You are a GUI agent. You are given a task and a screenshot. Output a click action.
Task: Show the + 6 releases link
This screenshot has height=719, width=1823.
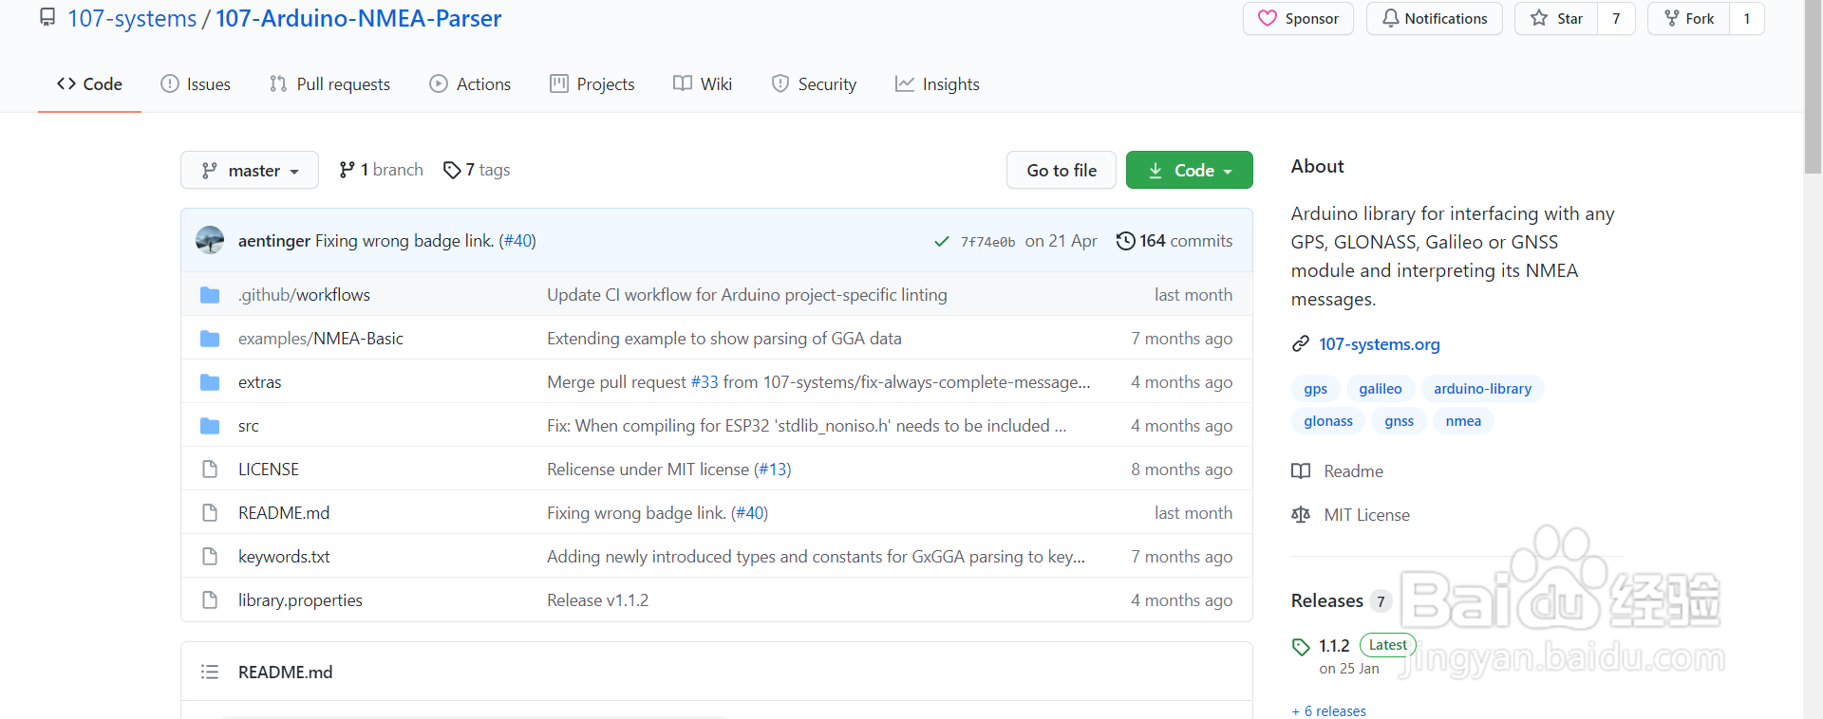pyautogui.click(x=1328, y=711)
